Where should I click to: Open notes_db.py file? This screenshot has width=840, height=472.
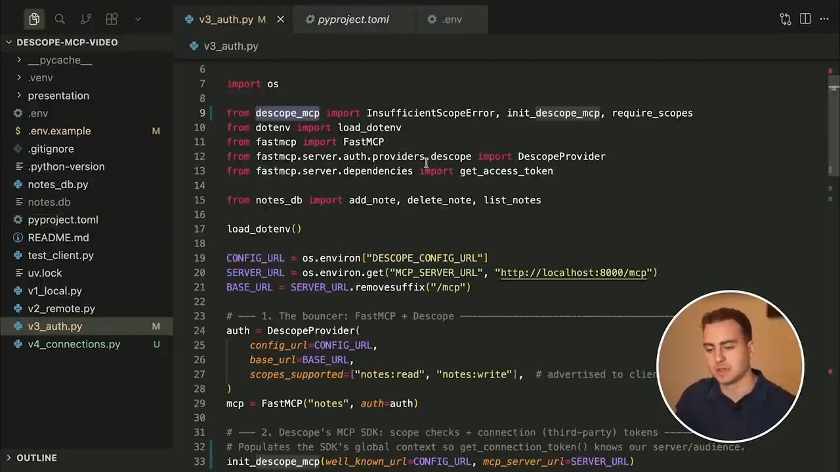(87, 184)
